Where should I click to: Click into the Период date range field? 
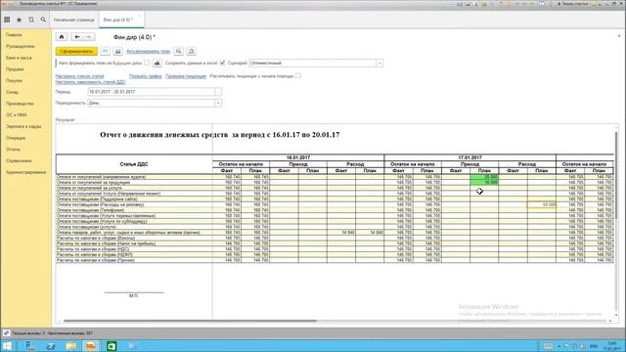click(x=151, y=92)
